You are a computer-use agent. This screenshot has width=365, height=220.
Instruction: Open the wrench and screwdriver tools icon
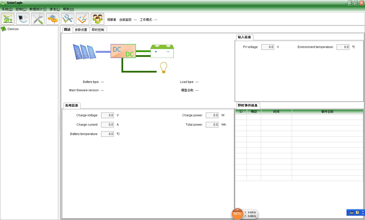(38, 19)
